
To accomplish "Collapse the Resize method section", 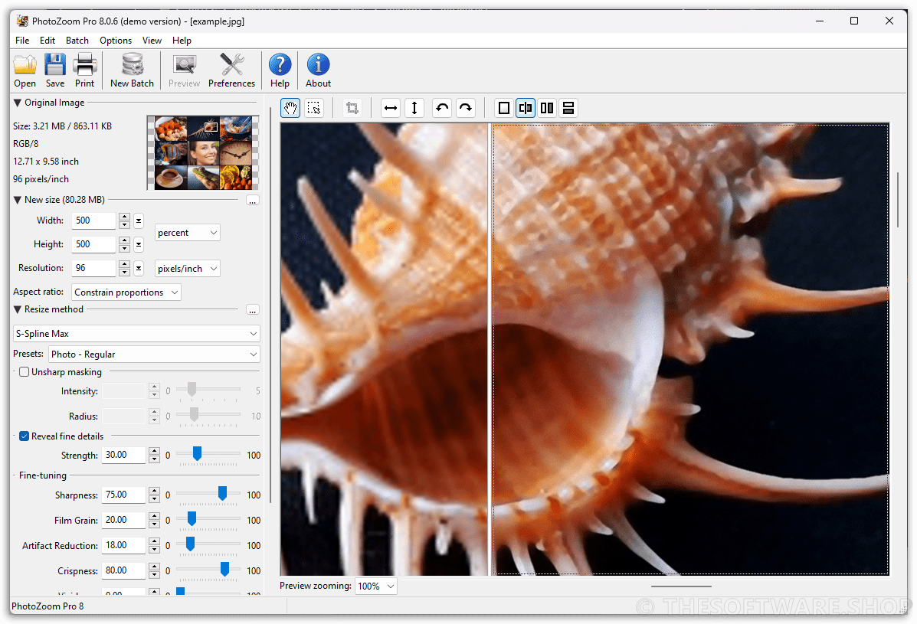I will [x=18, y=309].
